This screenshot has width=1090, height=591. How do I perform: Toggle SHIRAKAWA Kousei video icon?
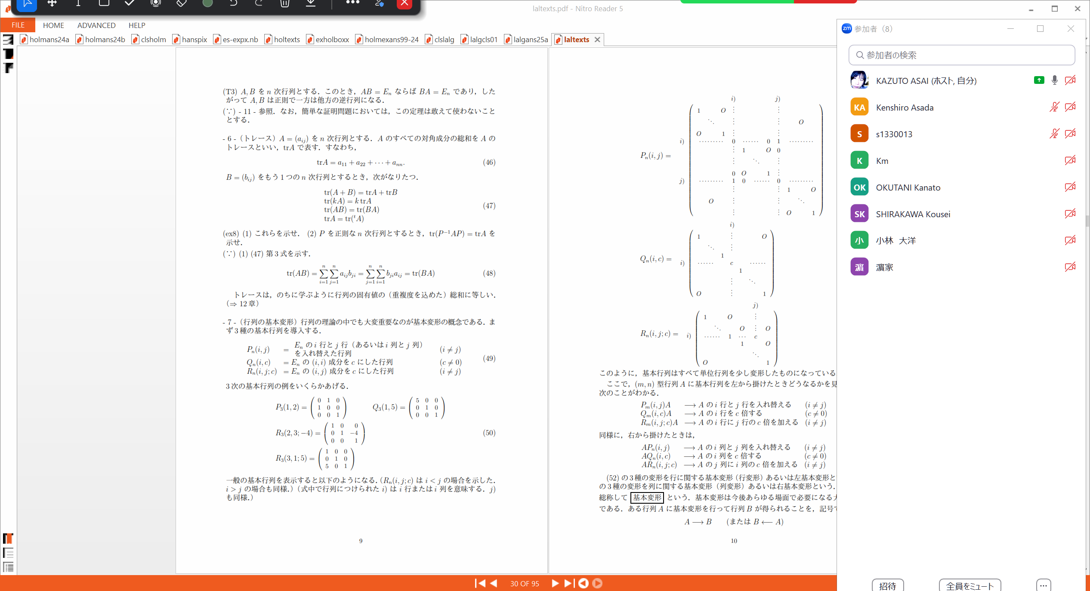coord(1070,213)
